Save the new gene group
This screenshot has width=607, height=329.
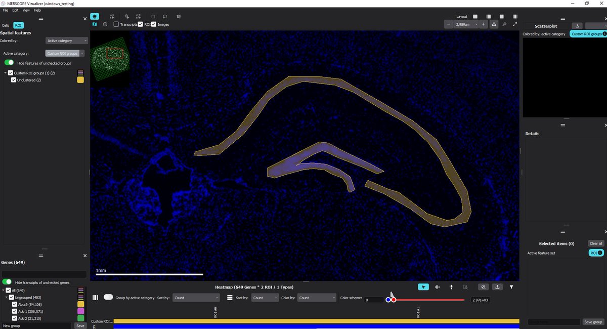(80, 326)
